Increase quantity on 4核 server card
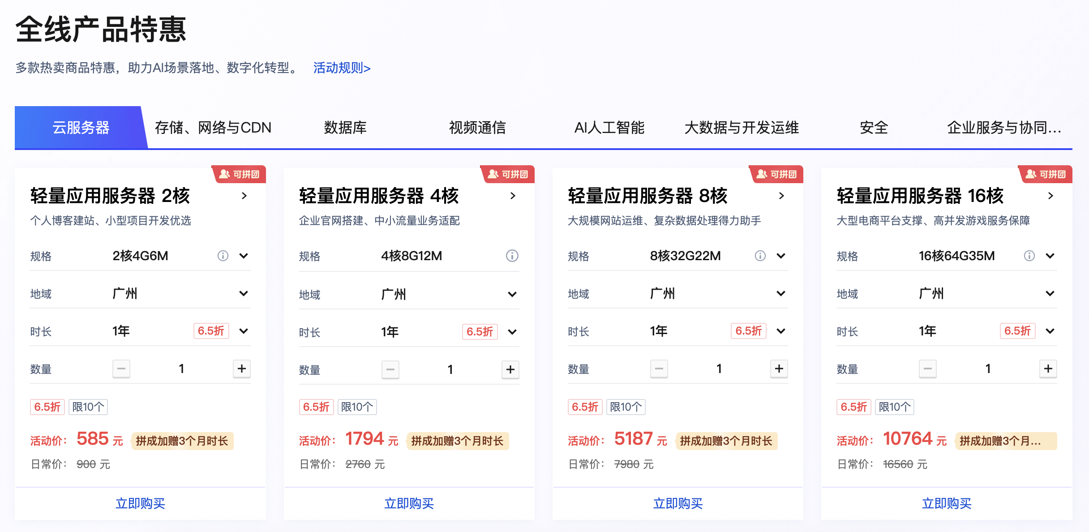This screenshot has width=1089, height=532. tap(510, 369)
